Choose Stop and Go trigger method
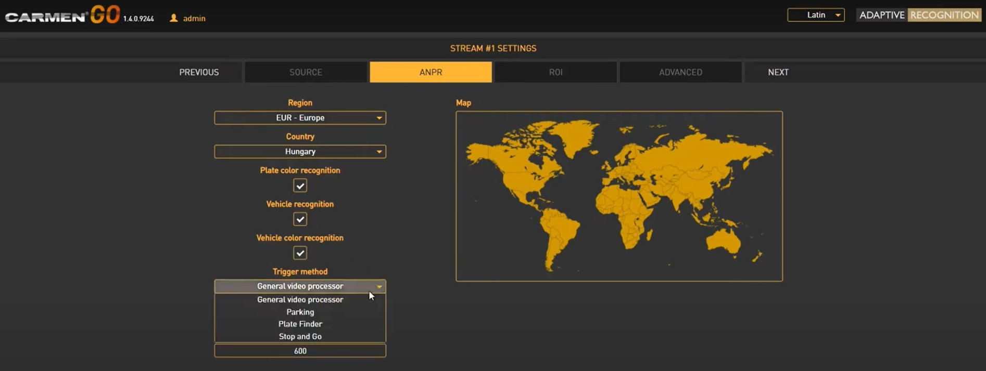Viewport: 986px width, 371px height. [300, 337]
